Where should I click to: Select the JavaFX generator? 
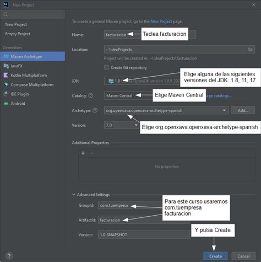[32, 66]
